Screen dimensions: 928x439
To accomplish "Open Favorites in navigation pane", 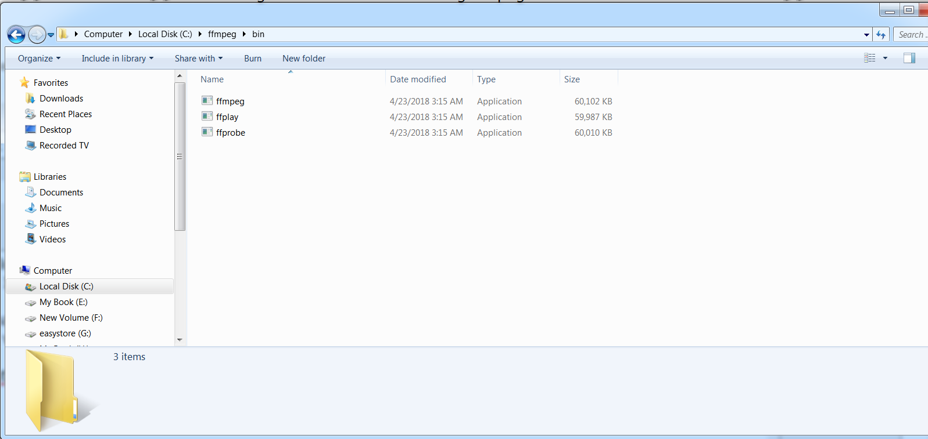I will (x=51, y=83).
